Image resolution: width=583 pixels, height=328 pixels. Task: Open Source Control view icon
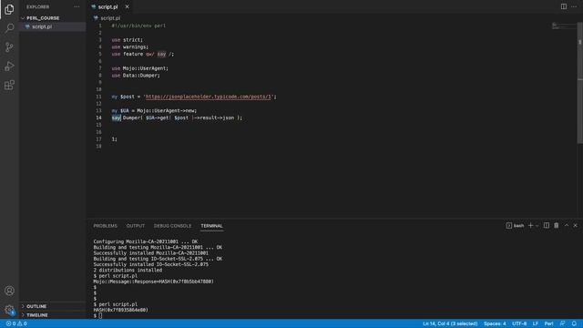(x=9, y=47)
